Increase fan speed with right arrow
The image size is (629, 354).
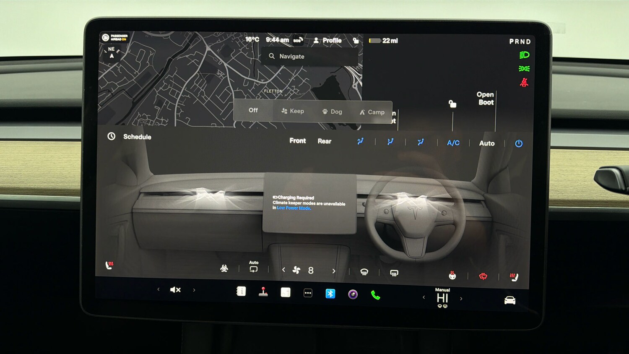[x=333, y=271]
